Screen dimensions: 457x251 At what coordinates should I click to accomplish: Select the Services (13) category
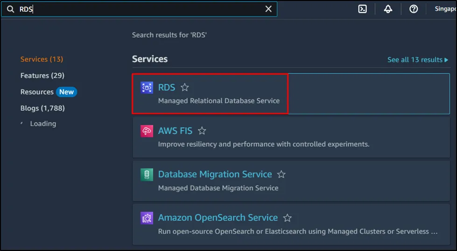pos(42,59)
